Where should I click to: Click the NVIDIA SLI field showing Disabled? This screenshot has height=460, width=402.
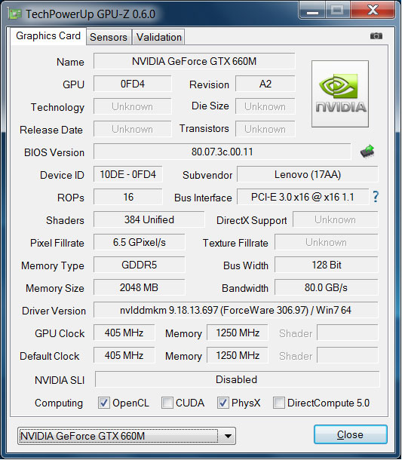[x=237, y=379]
